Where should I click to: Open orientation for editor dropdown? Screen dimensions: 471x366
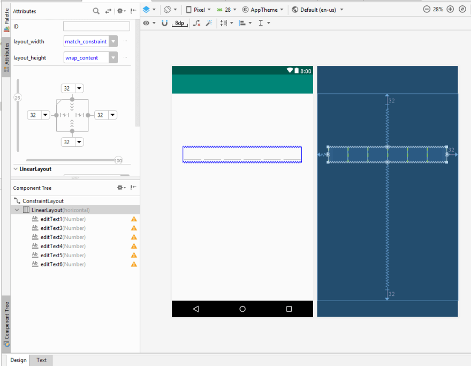pos(170,10)
